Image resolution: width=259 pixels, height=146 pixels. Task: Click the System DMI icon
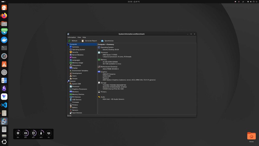(71, 84)
